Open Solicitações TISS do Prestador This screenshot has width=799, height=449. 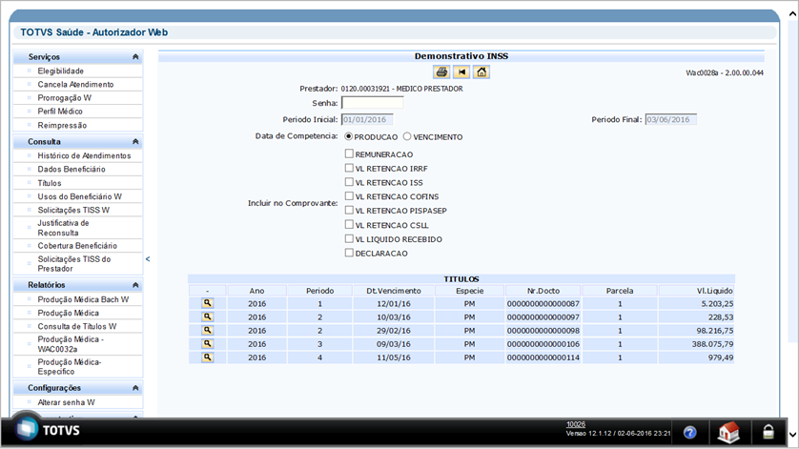73,263
